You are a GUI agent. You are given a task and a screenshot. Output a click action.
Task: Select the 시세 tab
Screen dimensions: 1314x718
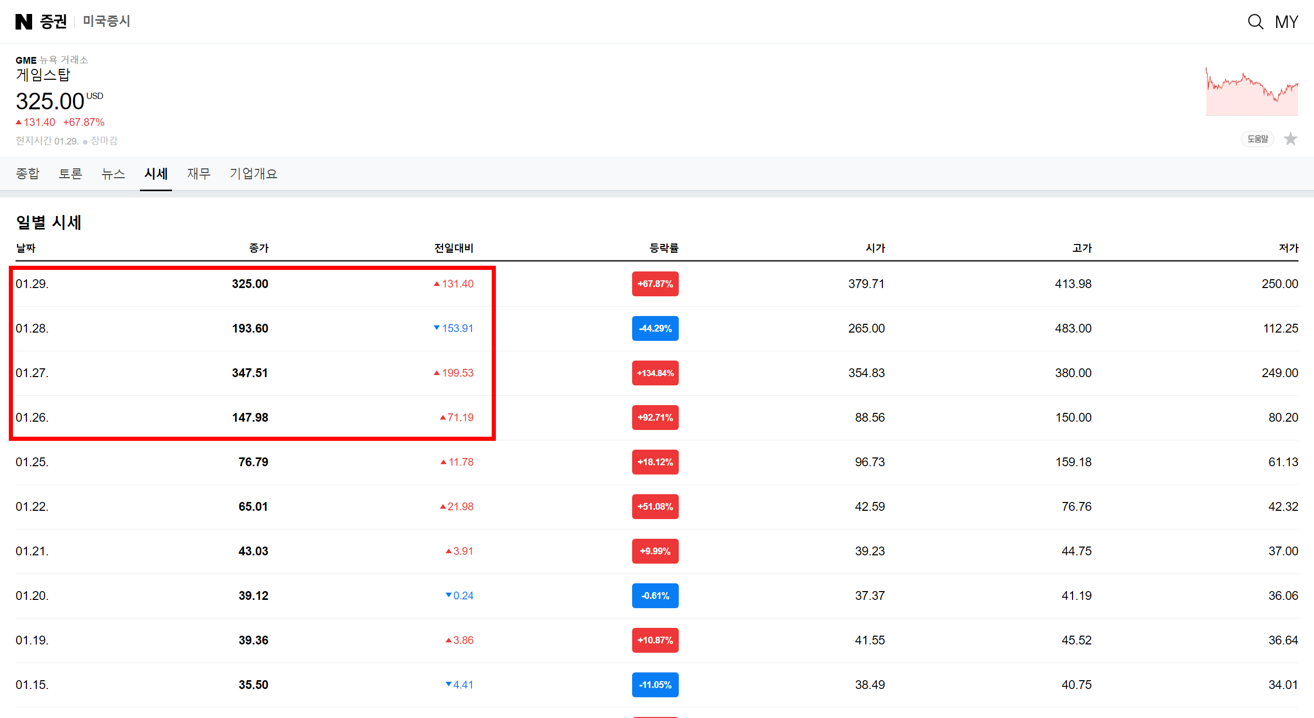point(156,174)
